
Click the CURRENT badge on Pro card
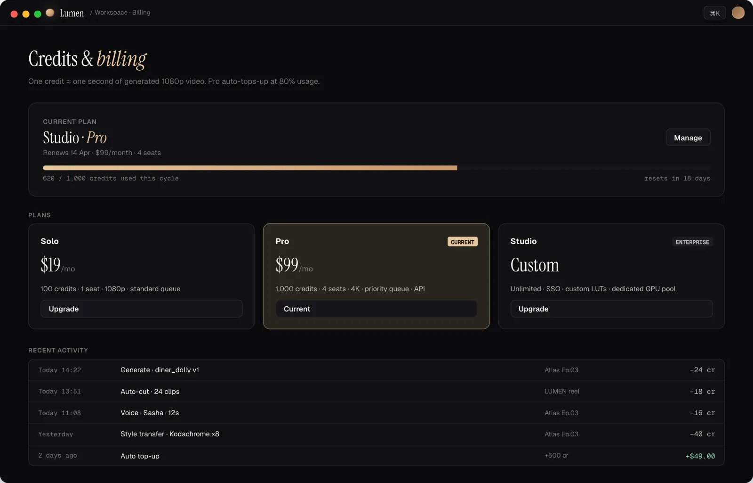point(462,242)
